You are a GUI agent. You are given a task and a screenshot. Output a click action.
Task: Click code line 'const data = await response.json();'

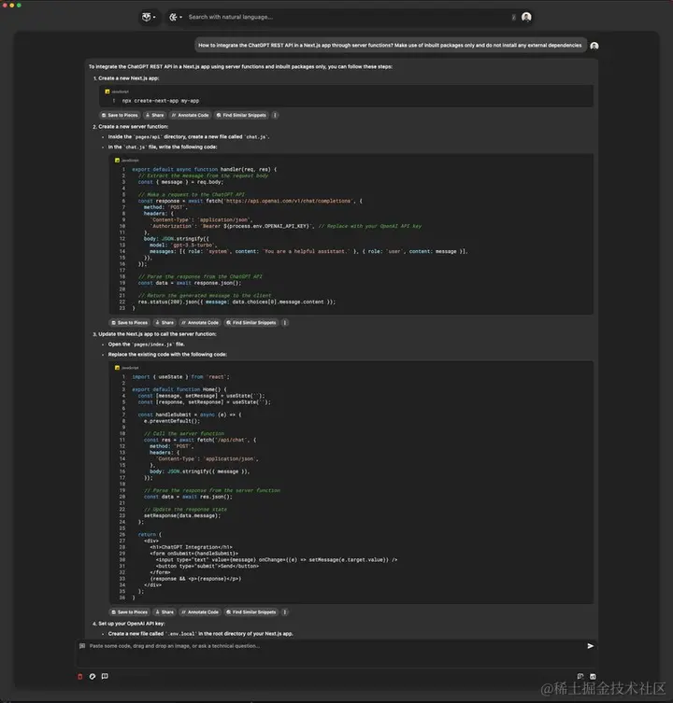(190, 283)
